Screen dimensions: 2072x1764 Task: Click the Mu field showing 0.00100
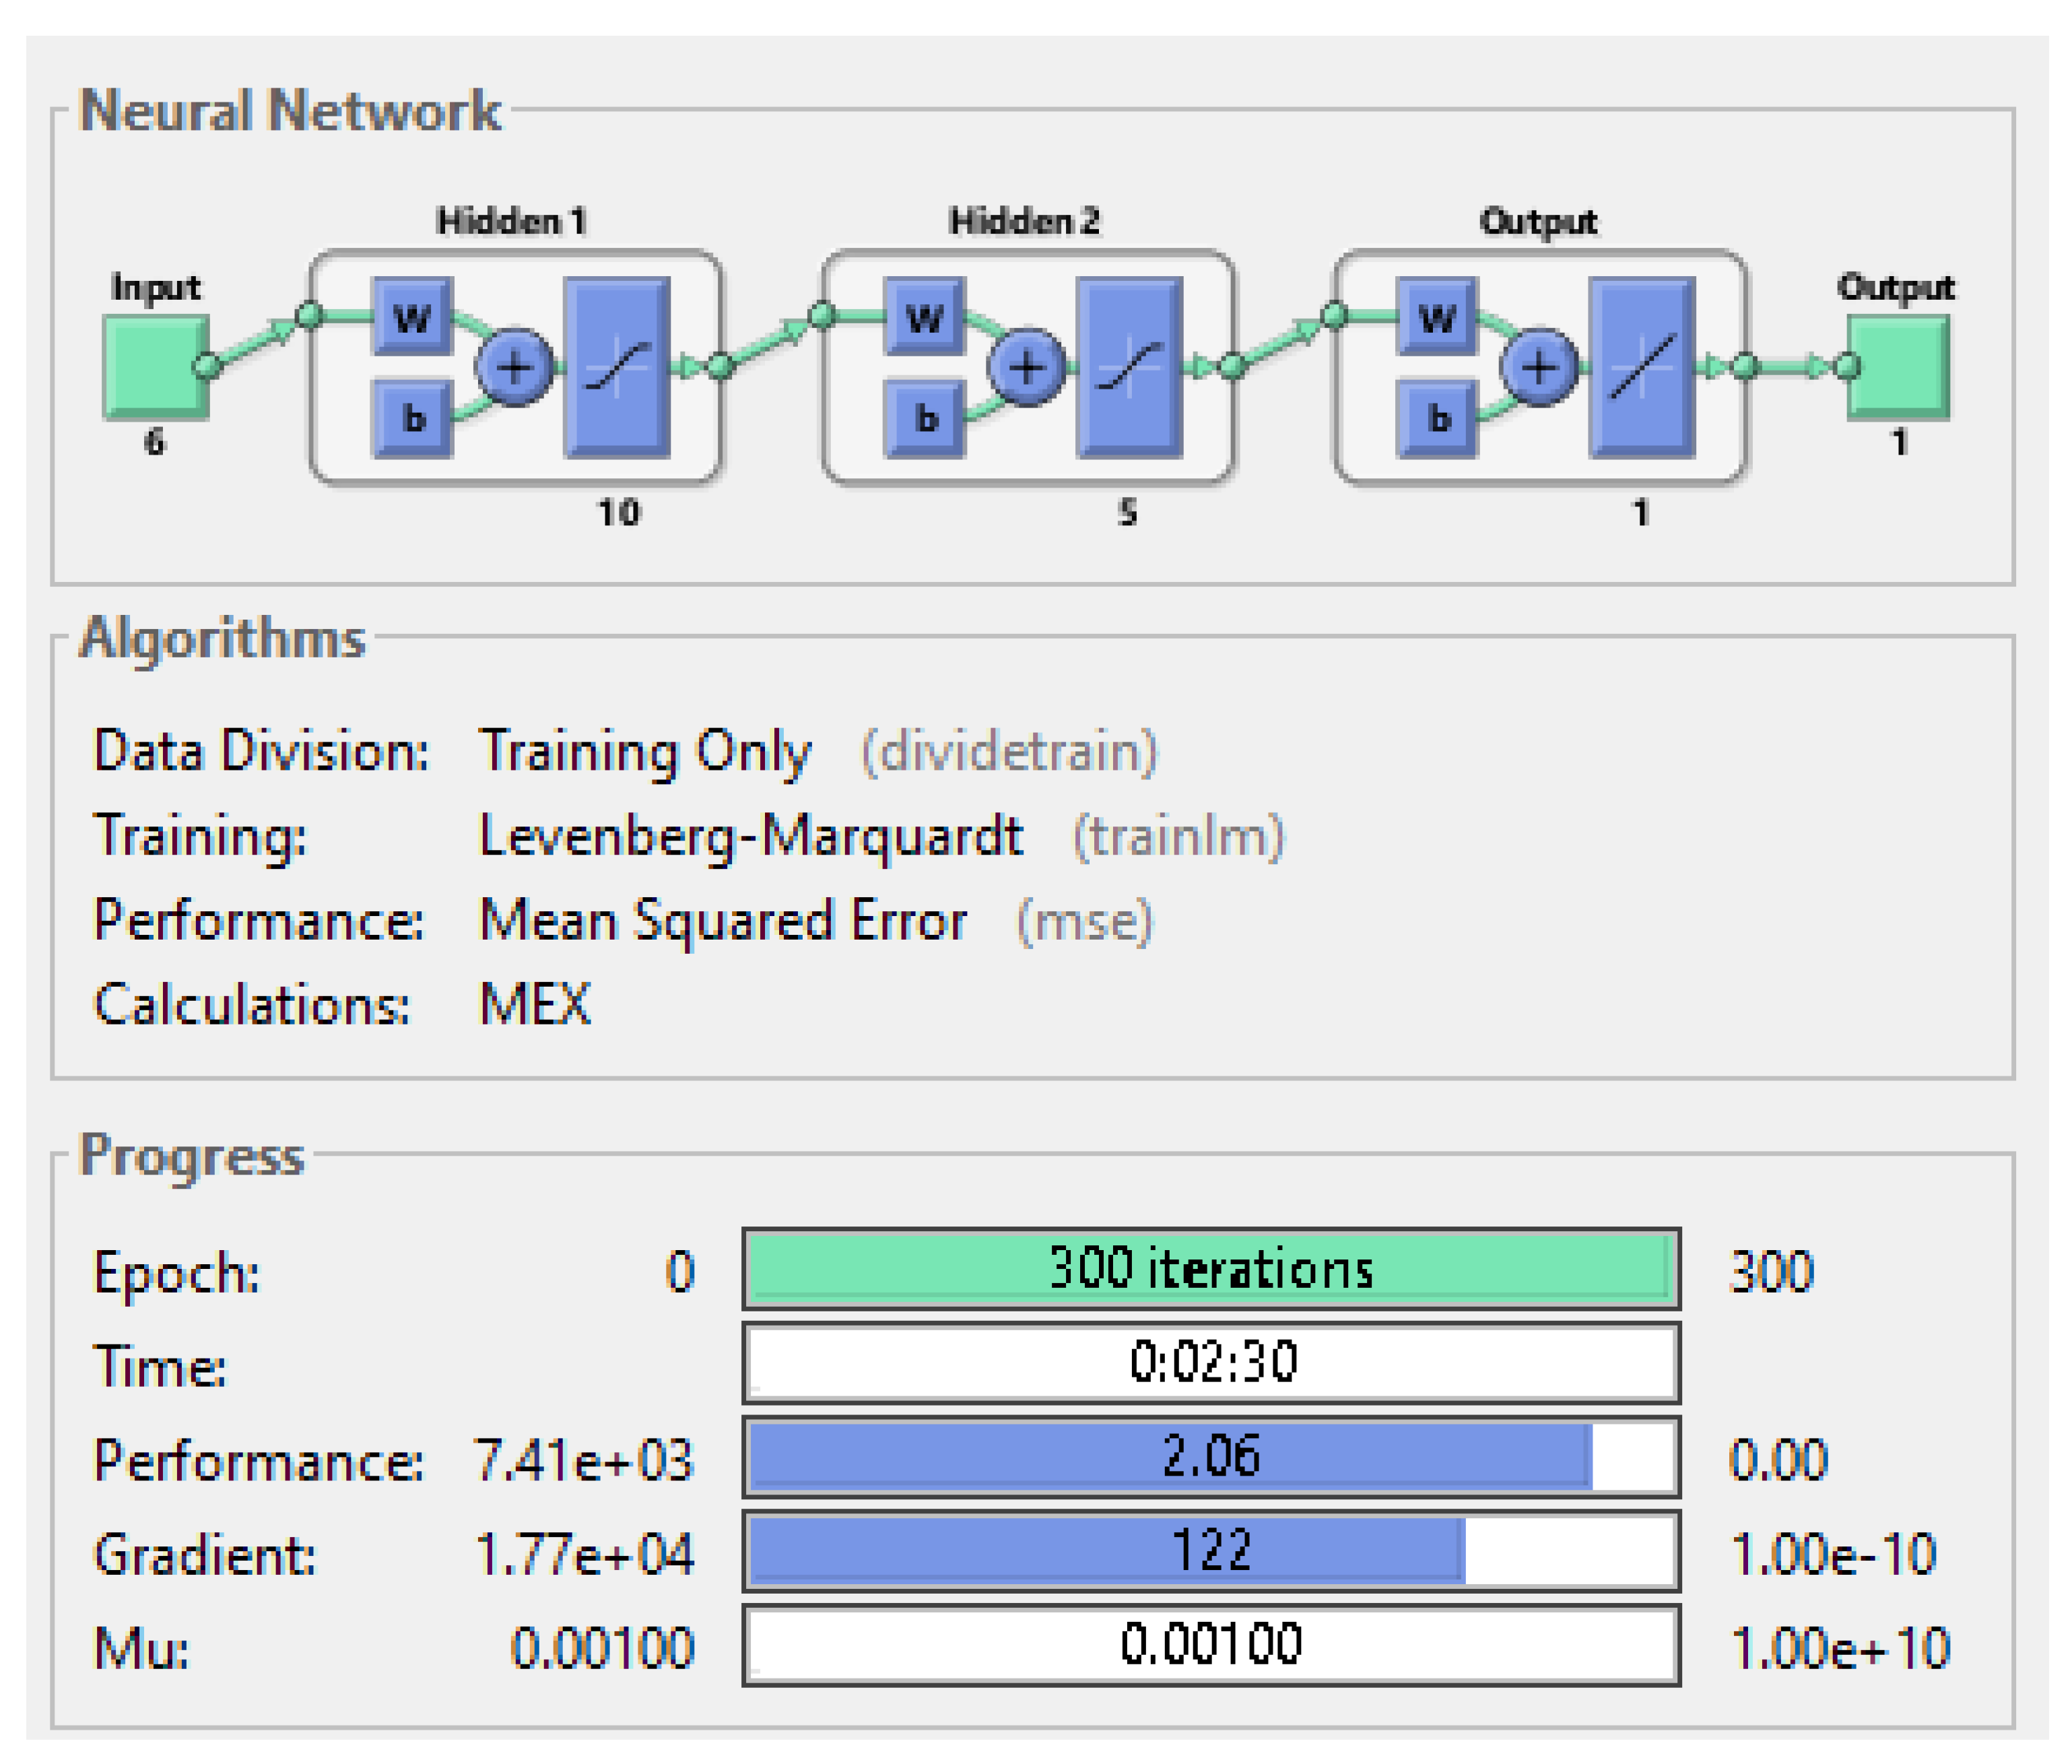tap(1211, 1644)
